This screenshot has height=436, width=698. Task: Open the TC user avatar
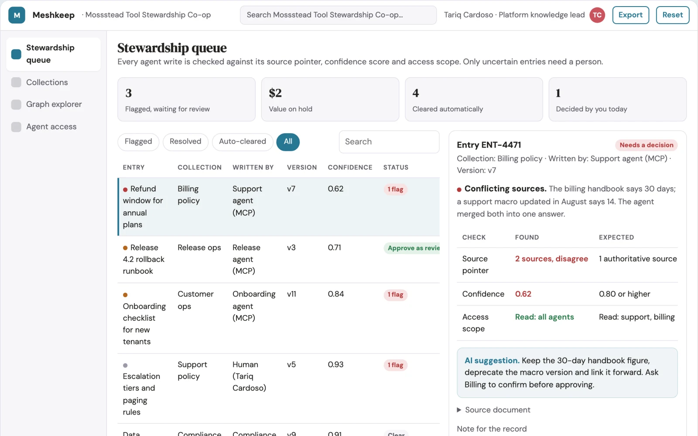tap(597, 15)
